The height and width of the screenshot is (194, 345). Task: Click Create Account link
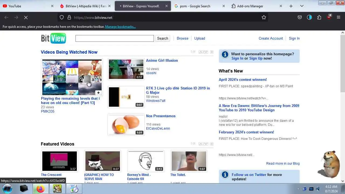[x=271, y=38]
